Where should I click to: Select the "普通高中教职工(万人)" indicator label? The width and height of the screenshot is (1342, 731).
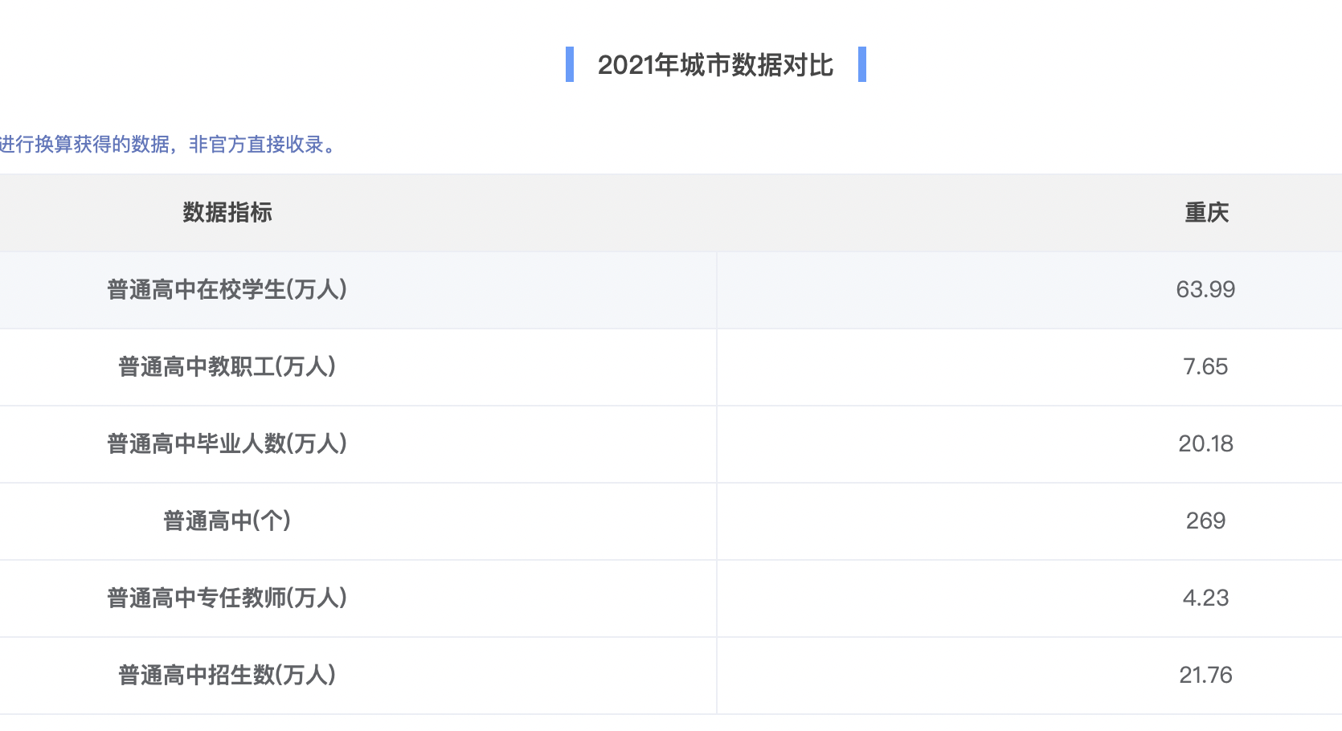click(227, 367)
